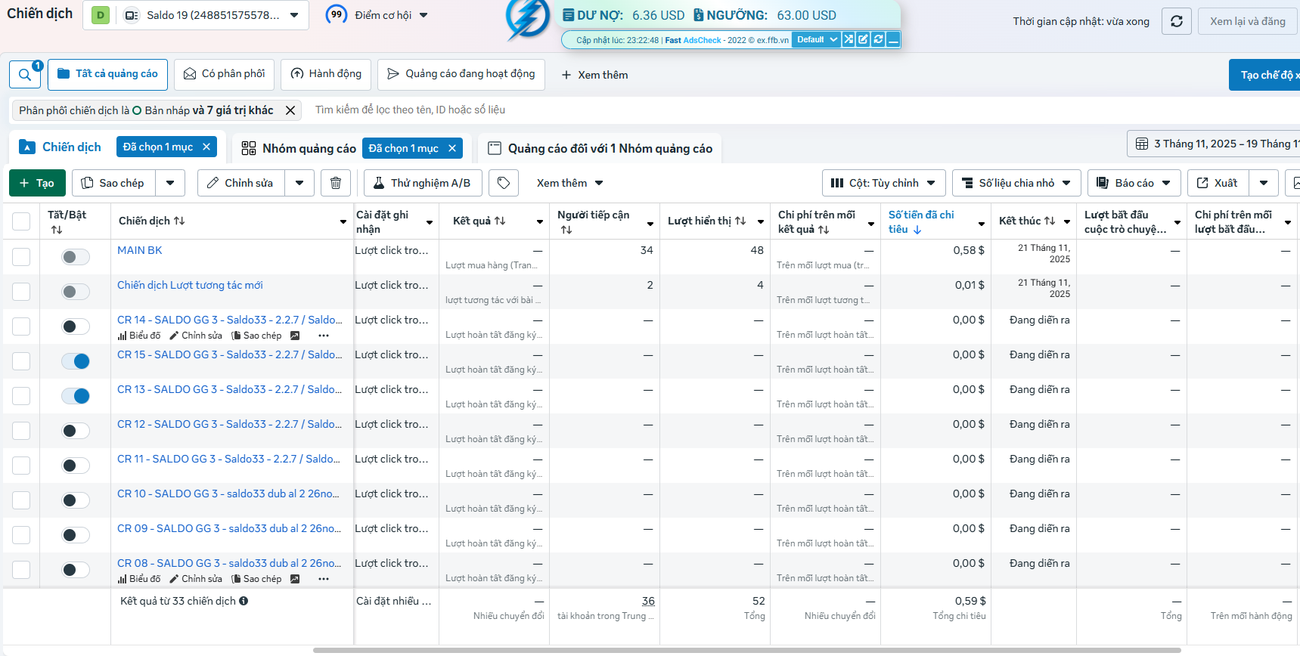Remove the campaign delivery filter chip

point(290,110)
